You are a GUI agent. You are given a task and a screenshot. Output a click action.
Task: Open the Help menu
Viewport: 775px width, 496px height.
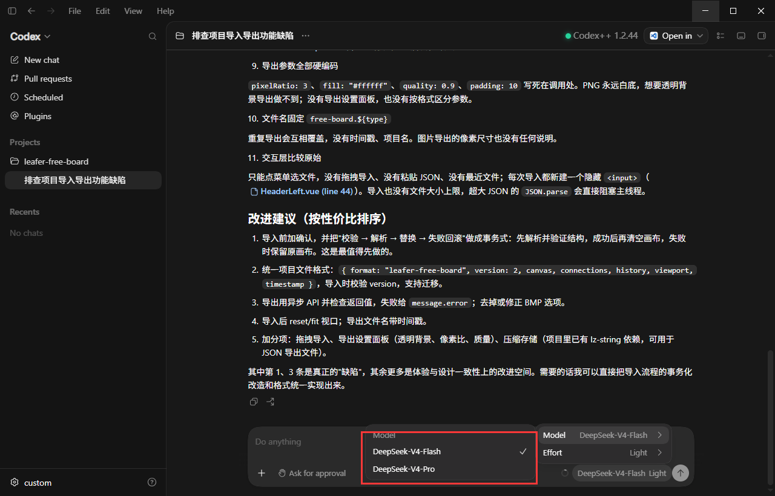[165, 11]
